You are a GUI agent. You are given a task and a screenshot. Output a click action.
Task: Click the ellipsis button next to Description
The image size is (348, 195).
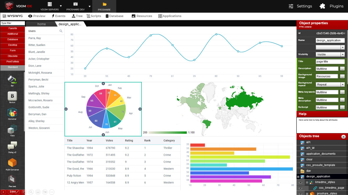[x=342, y=69]
